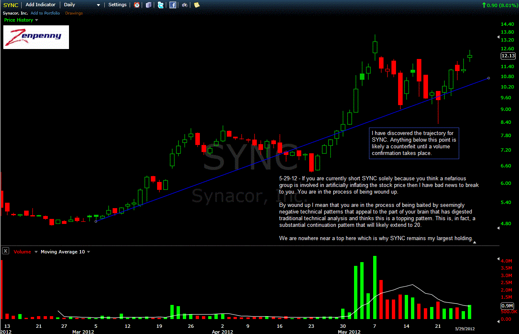Take a chart snapshot with camera icon
The image size is (519, 334).
coord(184,5)
